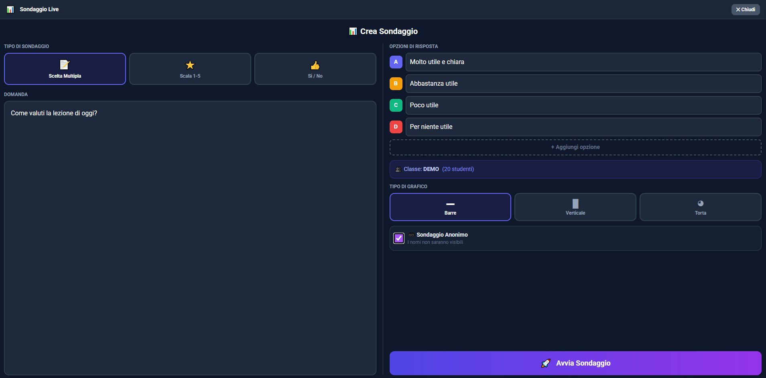The height and width of the screenshot is (378, 766).
Task: Click the purple A option badge
Action: point(396,62)
